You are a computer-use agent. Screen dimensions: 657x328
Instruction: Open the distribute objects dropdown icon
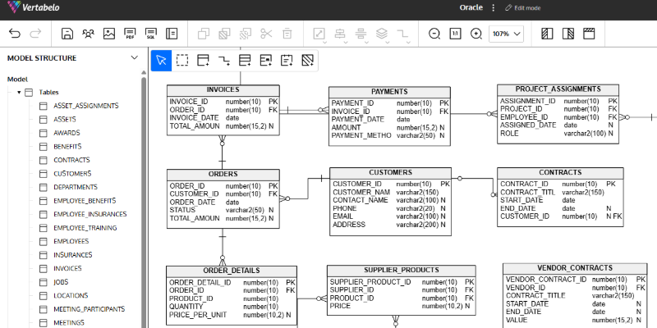point(361,34)
